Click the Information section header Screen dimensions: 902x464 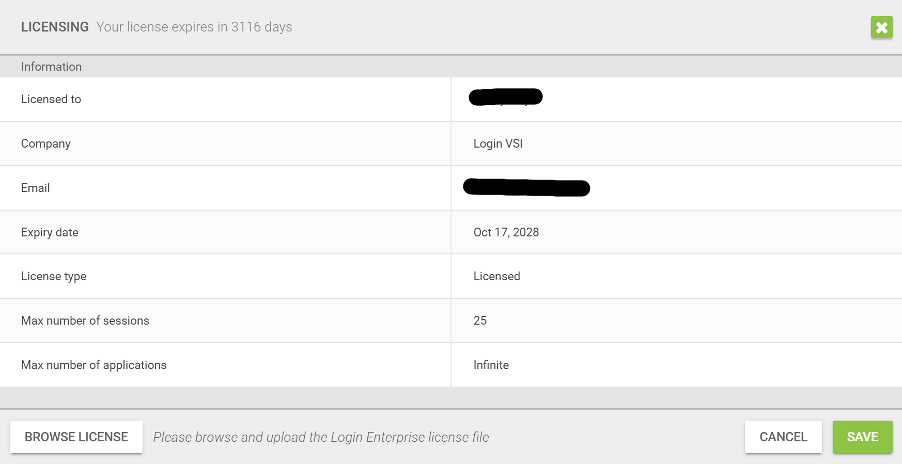[51, 67]
